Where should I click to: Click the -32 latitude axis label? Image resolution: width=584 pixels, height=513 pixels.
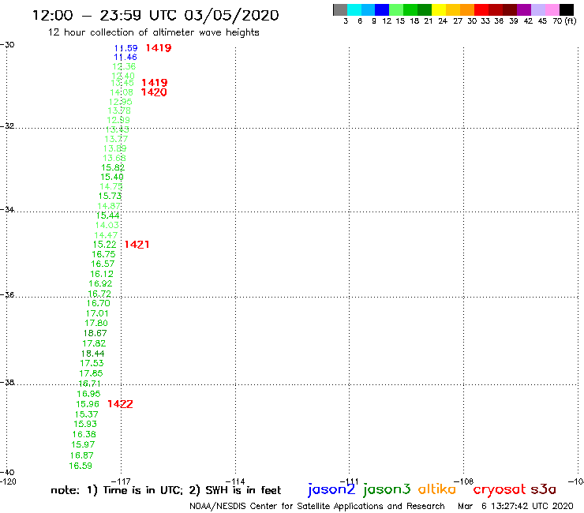coord(7,125)
